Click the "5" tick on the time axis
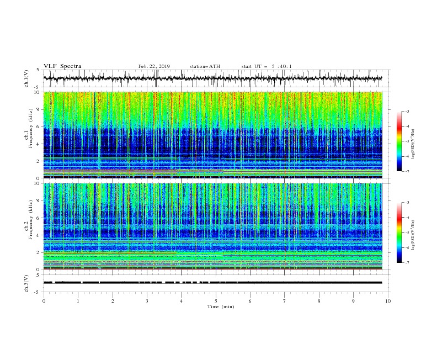The height and width of the screenshot is (338, 437). 216,301
